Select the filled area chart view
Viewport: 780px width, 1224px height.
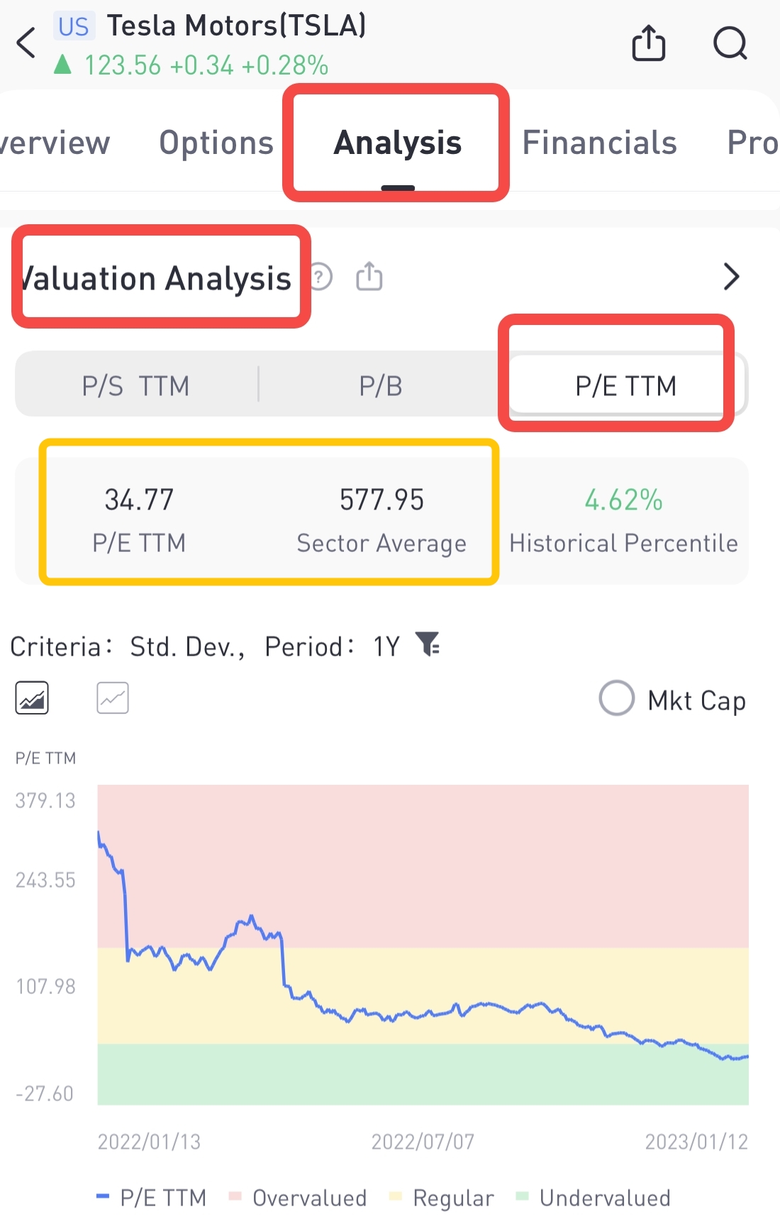tap(32, 698)
